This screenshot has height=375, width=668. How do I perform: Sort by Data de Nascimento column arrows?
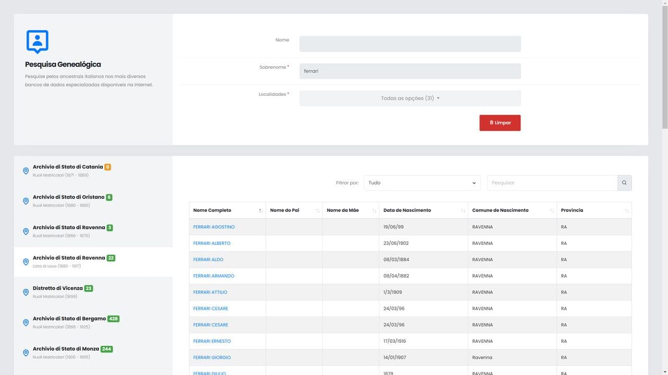click(x=463, y=210)
